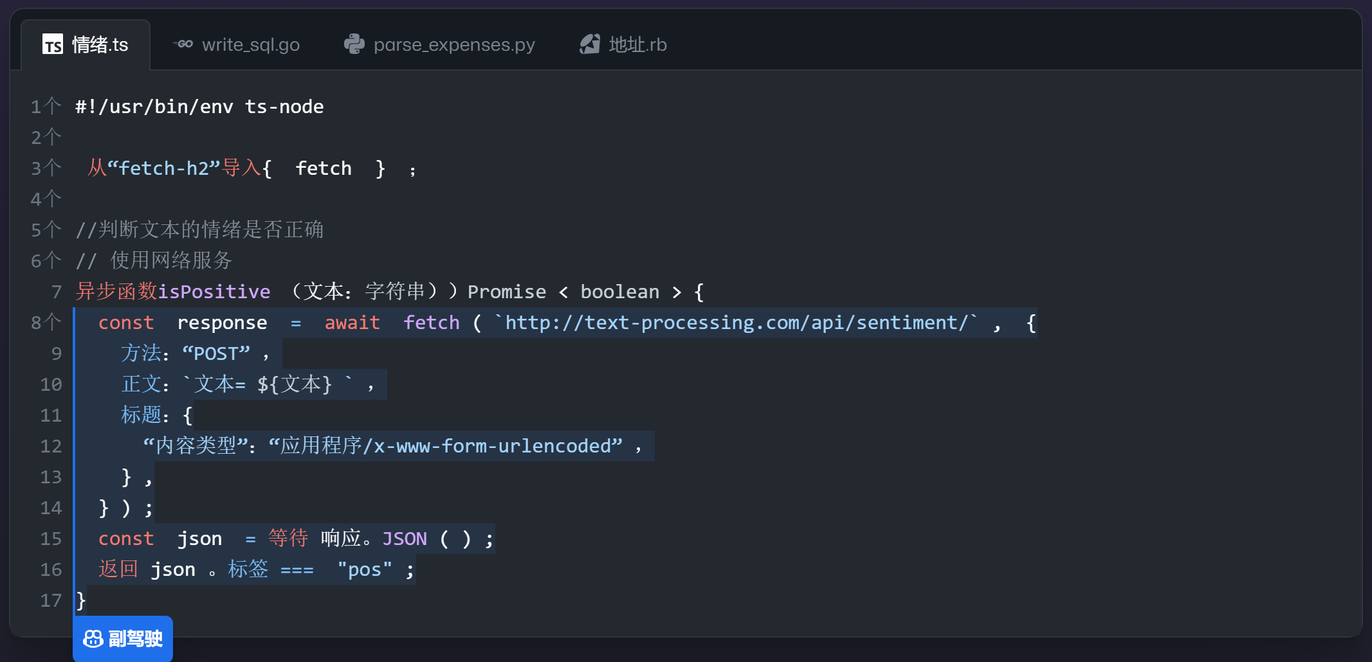This screenshot has height=662, width=1372.
Task: Open the parse_expenses.py tab
Action: coord(453,44)
